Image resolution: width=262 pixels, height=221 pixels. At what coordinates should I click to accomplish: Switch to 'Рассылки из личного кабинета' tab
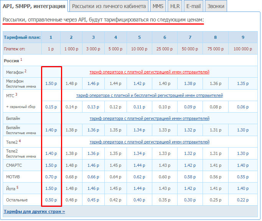109,6
